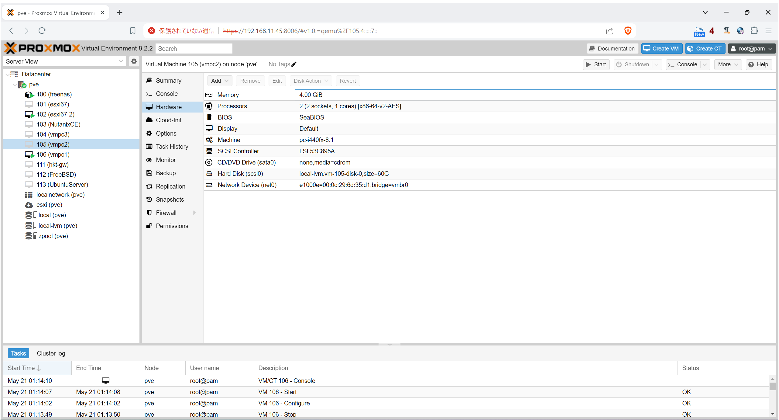This screenshot has width=779, height=420.
Task: Click the share page icon
Action: point(609,31)
